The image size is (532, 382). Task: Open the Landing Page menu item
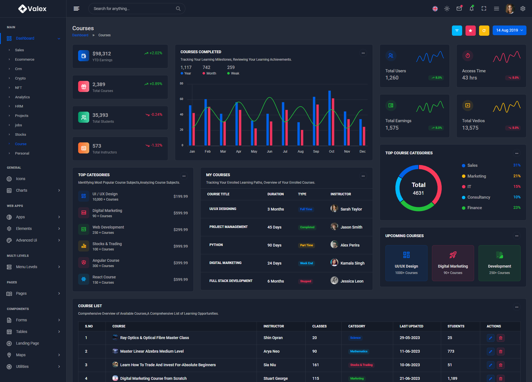(27, 343)
